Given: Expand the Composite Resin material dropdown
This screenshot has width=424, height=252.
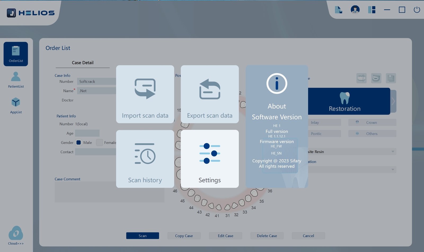Looking at the screenshot, I should [x=352, y=152].
